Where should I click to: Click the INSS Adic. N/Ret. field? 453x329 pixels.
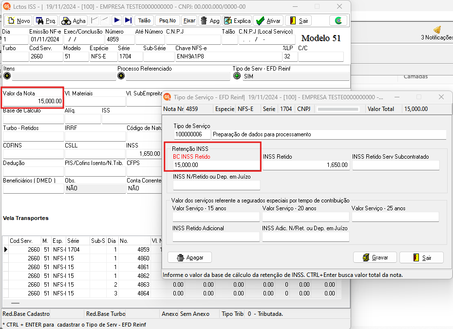[x=306, y=237]
